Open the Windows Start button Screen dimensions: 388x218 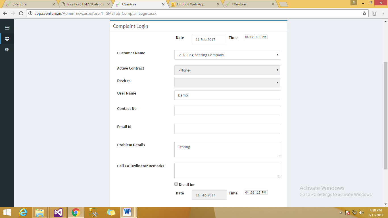[x=7, y=212]
